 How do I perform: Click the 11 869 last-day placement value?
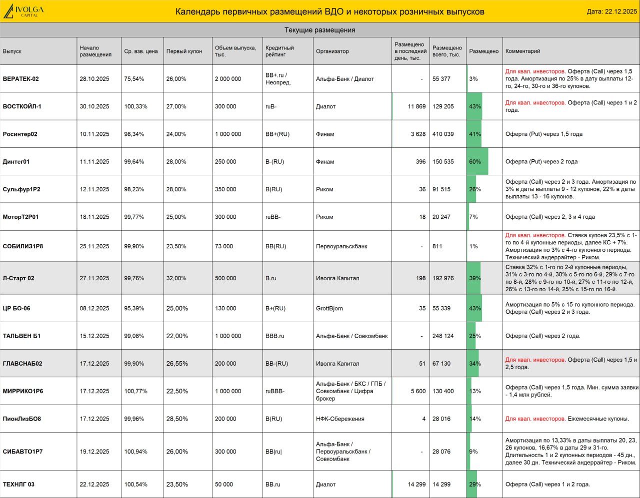tap(417, 106)
